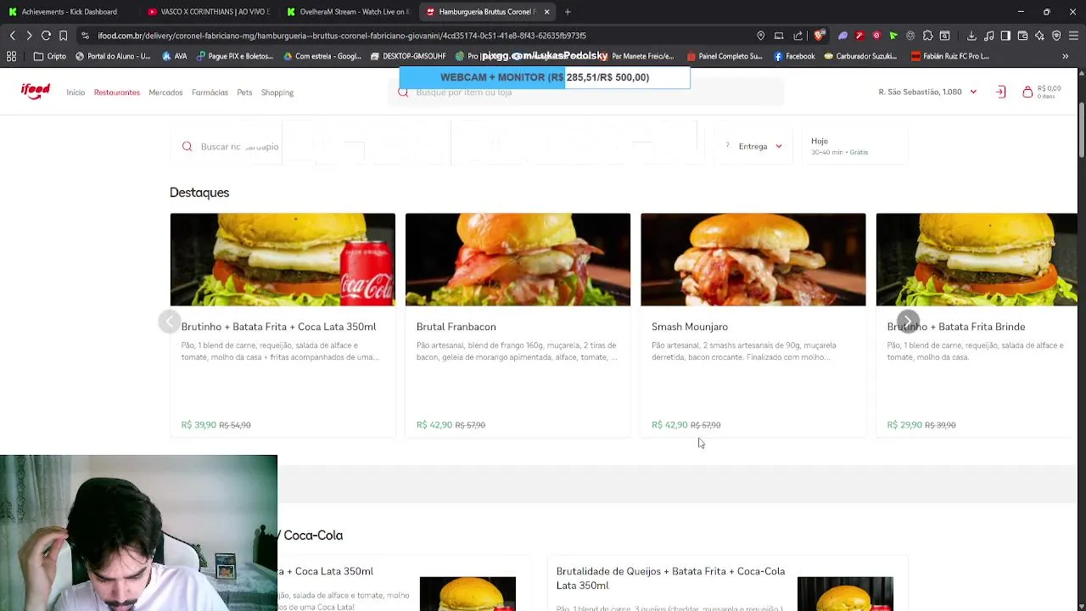Switch to the Achievements - Kick Dashboard tab
The height and width of the screenshot is (611, 1086).
pos(68,12)
